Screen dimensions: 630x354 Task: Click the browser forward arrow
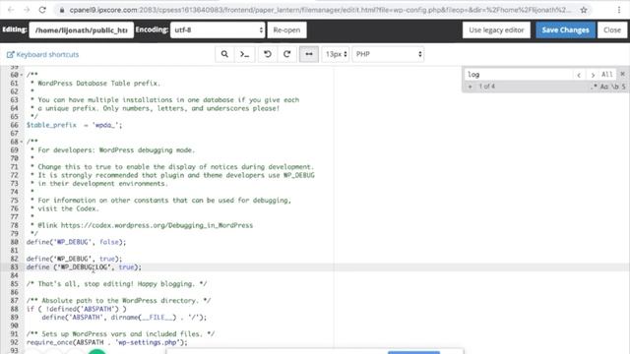(x=27, y=10)
